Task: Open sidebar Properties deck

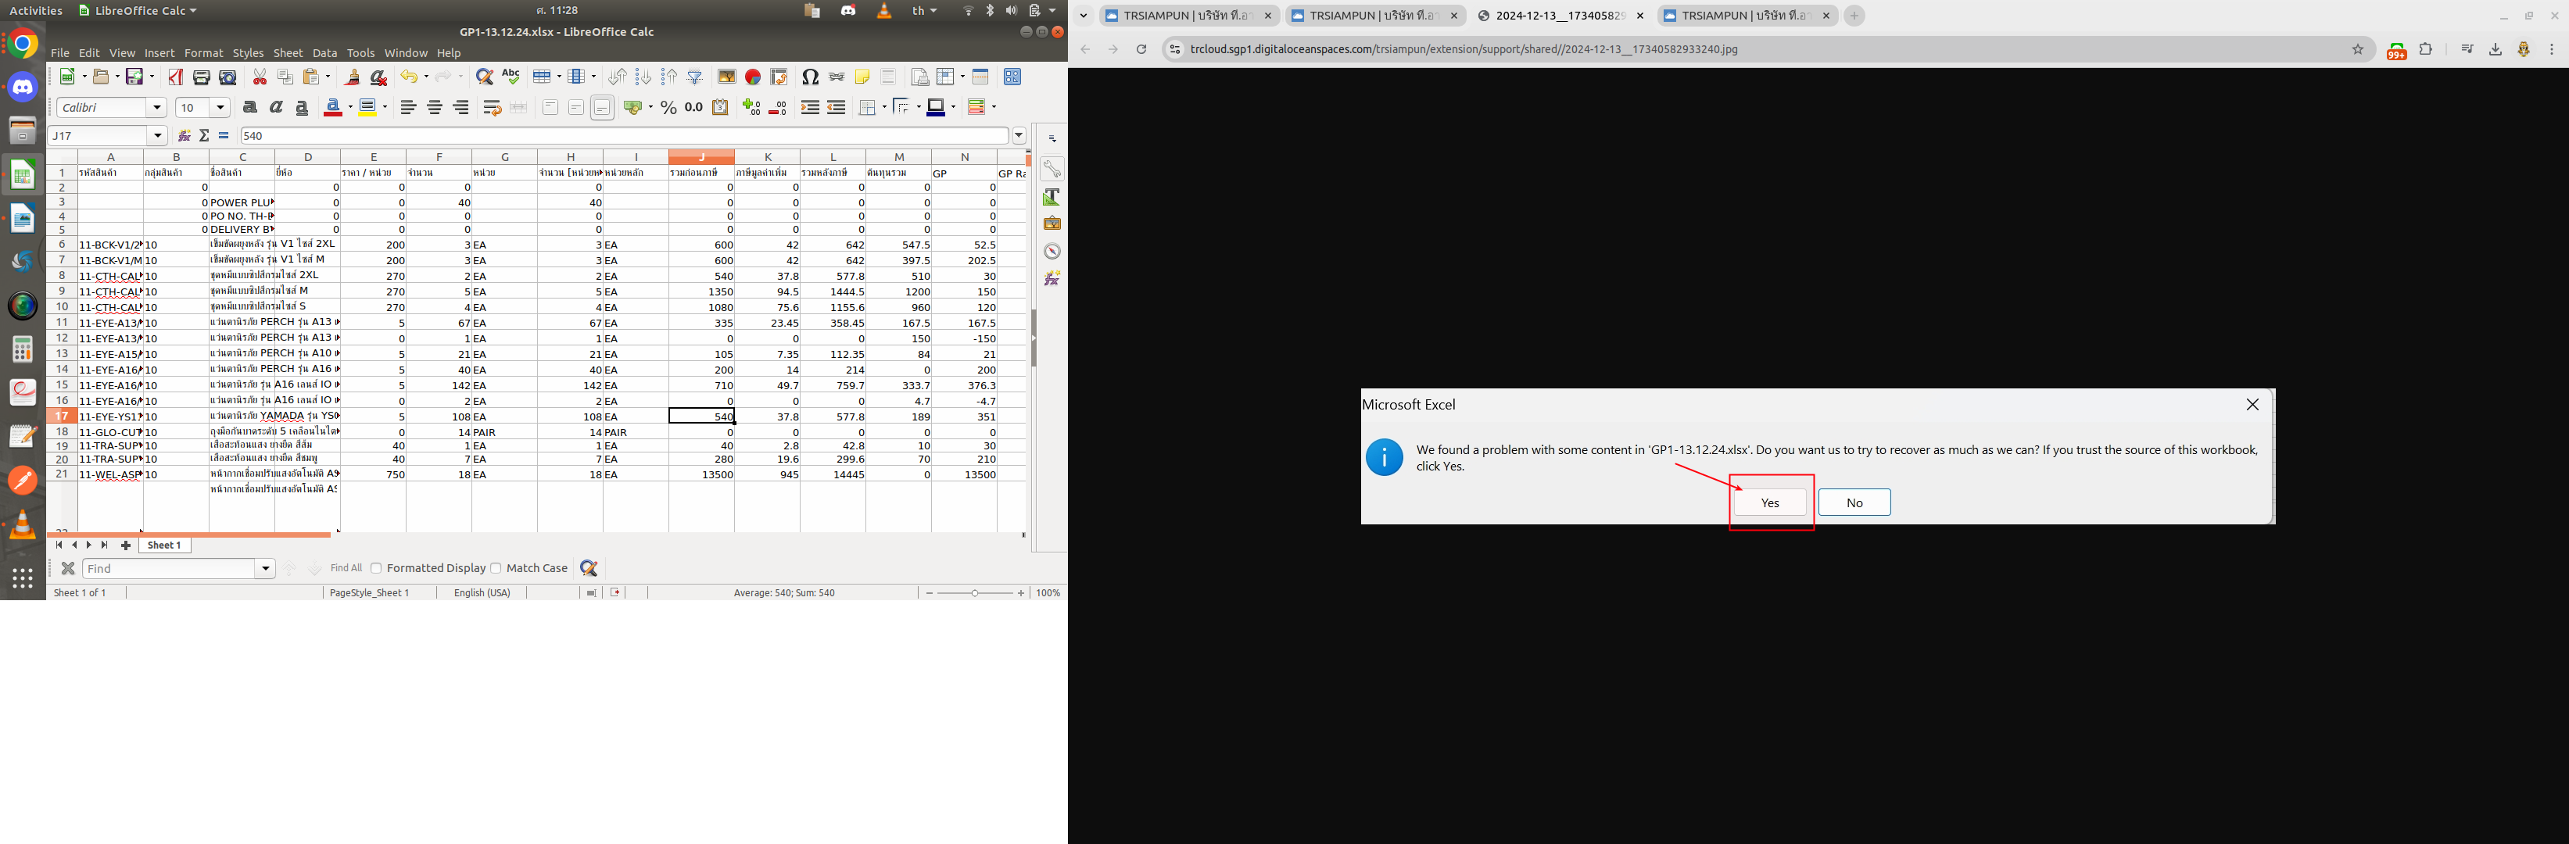Action: tap(1052, 170)
